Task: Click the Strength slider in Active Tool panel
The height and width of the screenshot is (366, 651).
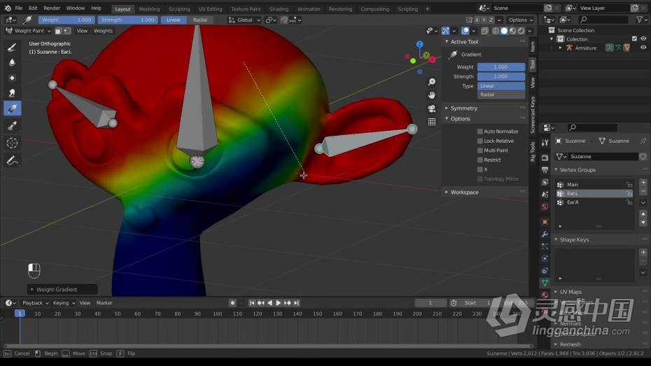Action: (x=501, y=76)
